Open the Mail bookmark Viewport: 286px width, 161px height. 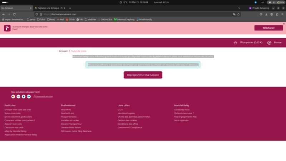tap(60, 20)
